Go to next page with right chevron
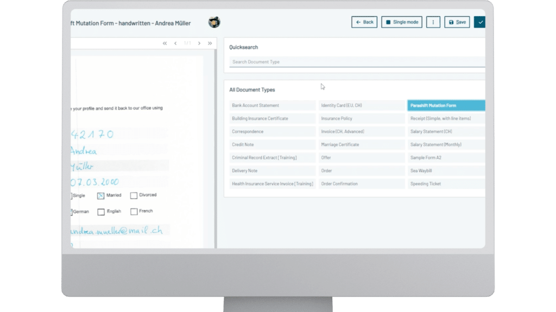Viewport: 556px width, 312px height. click(x=199, y=43)
